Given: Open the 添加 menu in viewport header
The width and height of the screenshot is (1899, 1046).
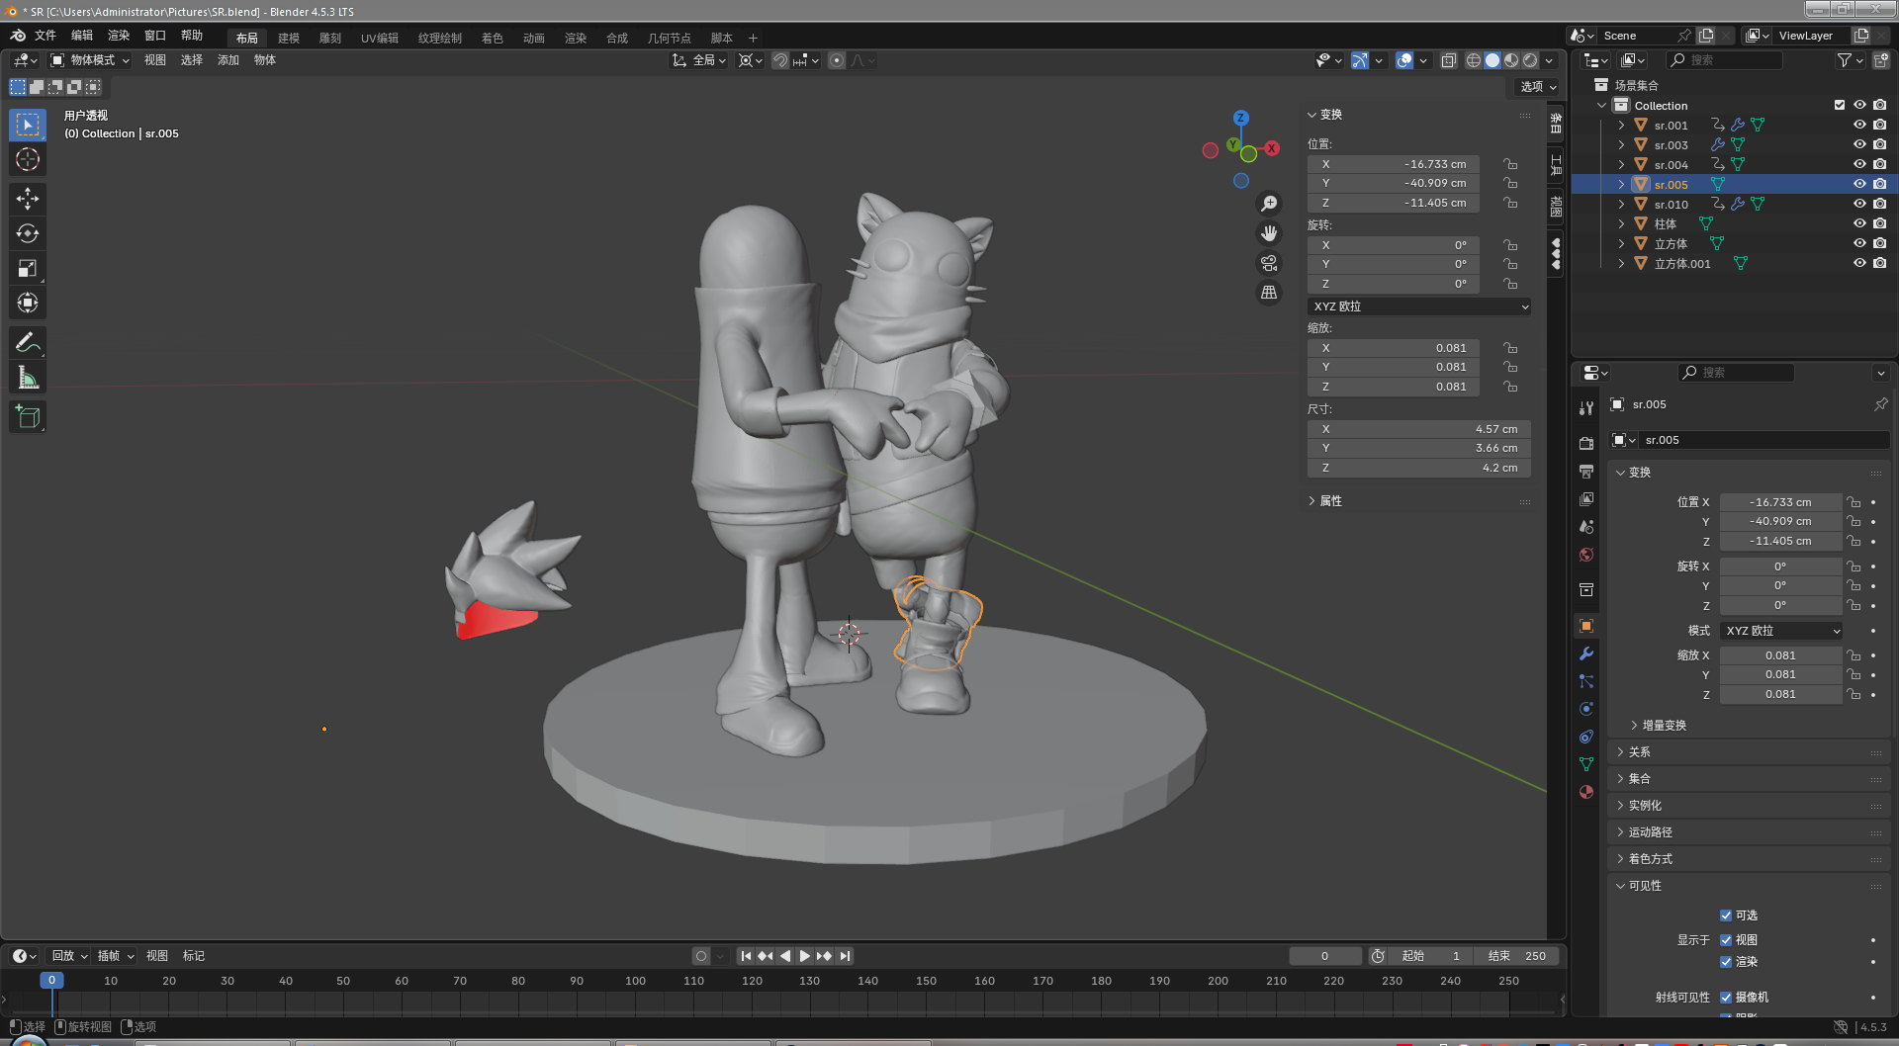Looking at the screenshot, I should (228, 60).
